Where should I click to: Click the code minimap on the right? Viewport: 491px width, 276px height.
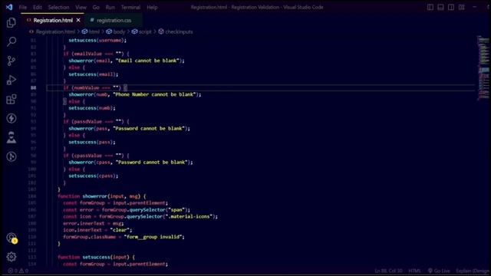coord(483,67)
